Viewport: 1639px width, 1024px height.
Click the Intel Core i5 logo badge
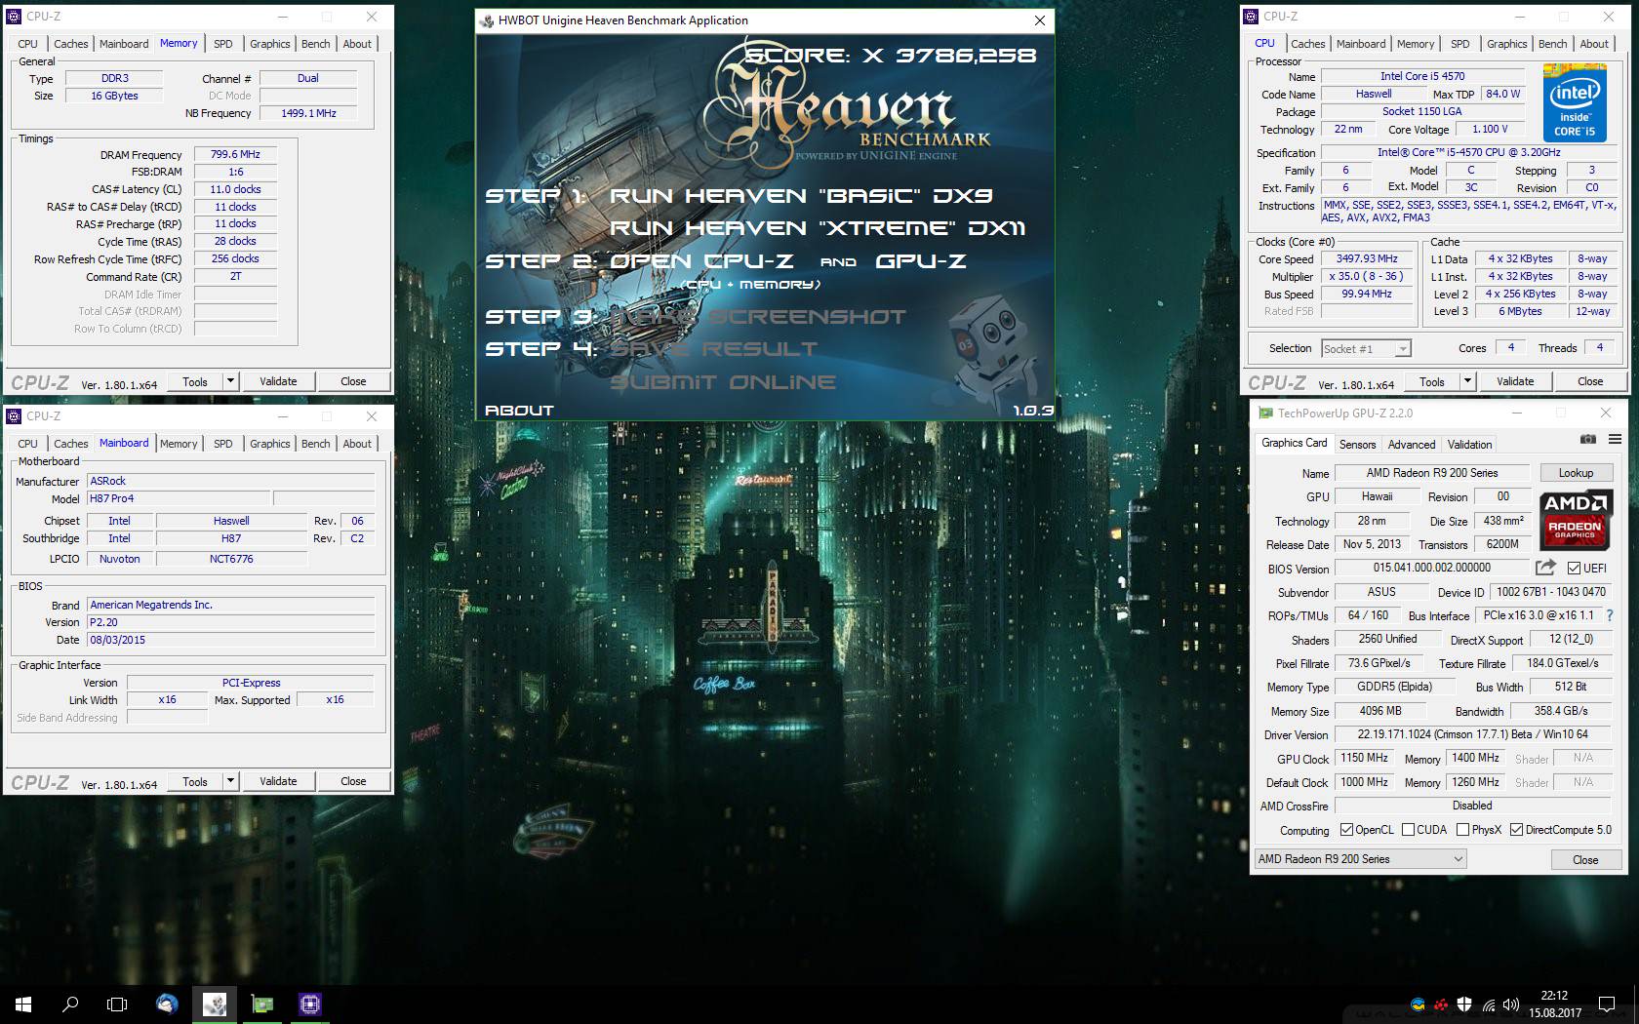coord(1575,102)
